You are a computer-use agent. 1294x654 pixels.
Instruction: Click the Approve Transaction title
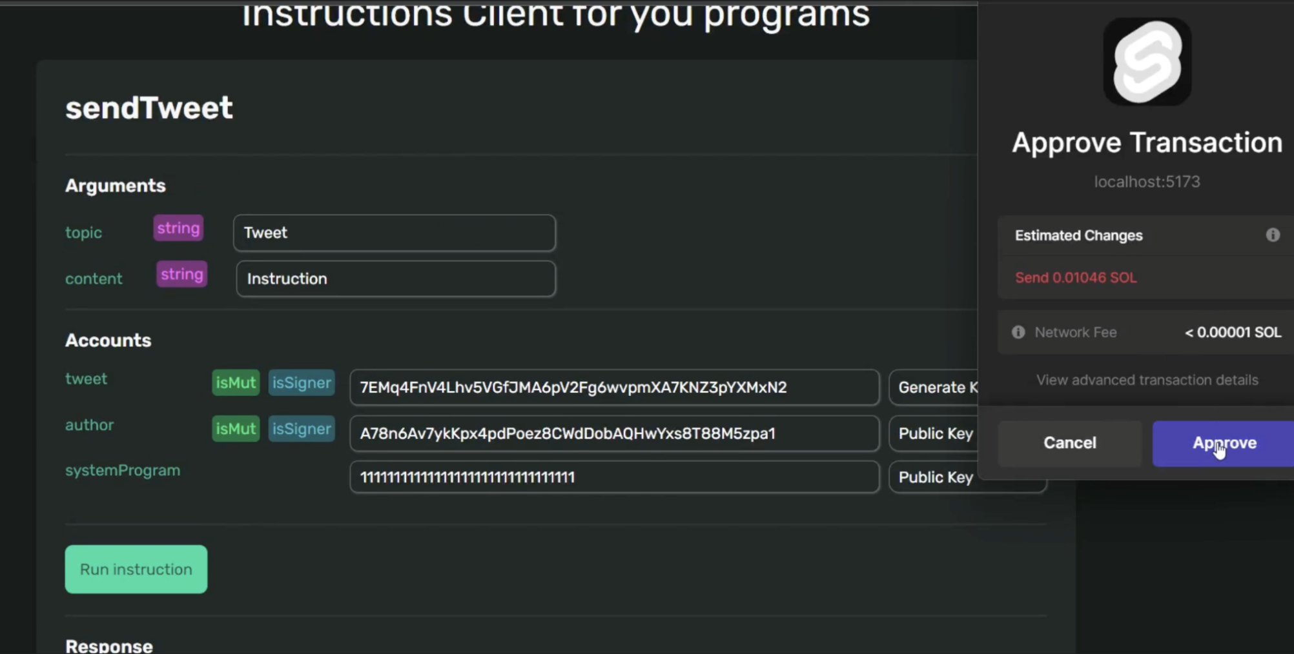click(x=1147, y=143)
